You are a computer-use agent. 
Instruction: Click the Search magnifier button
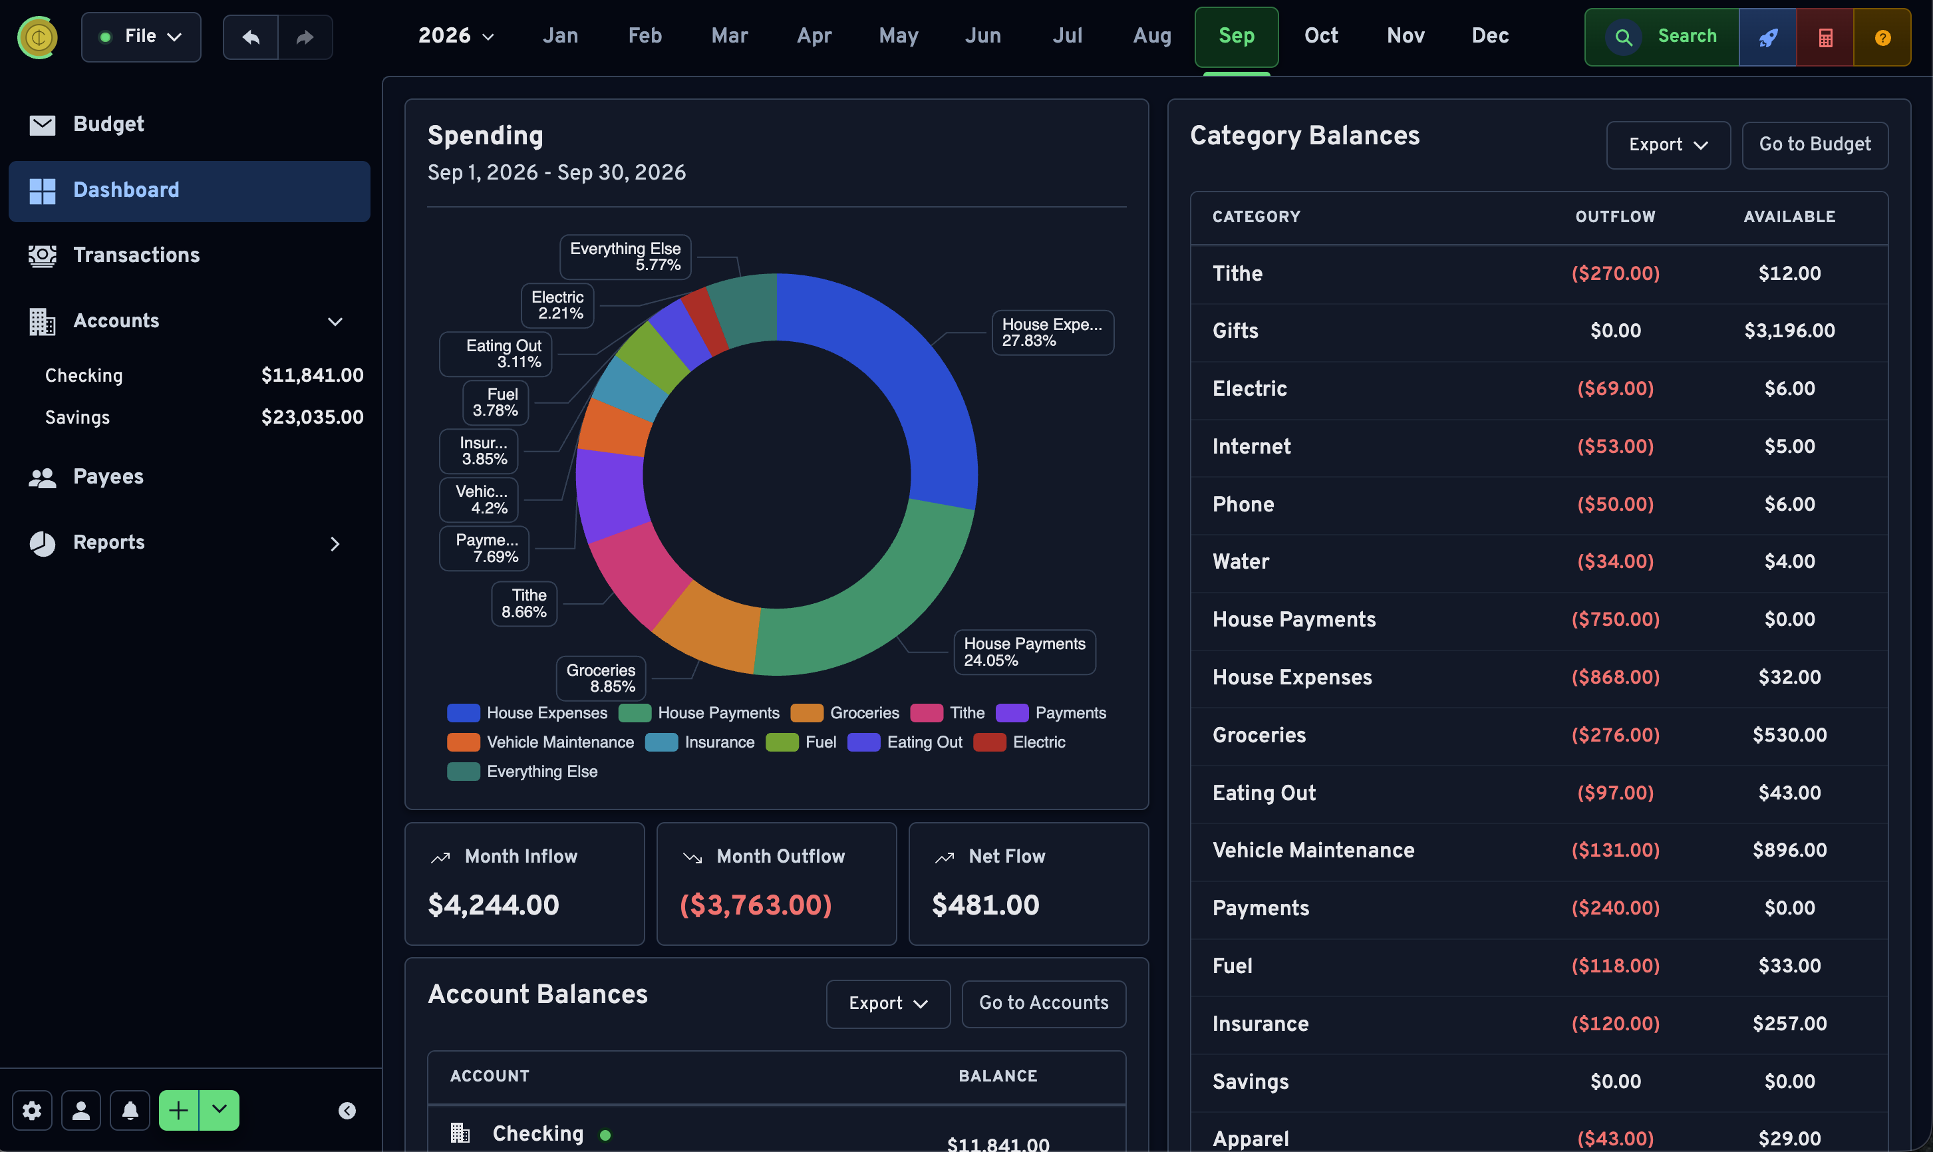1662,37
